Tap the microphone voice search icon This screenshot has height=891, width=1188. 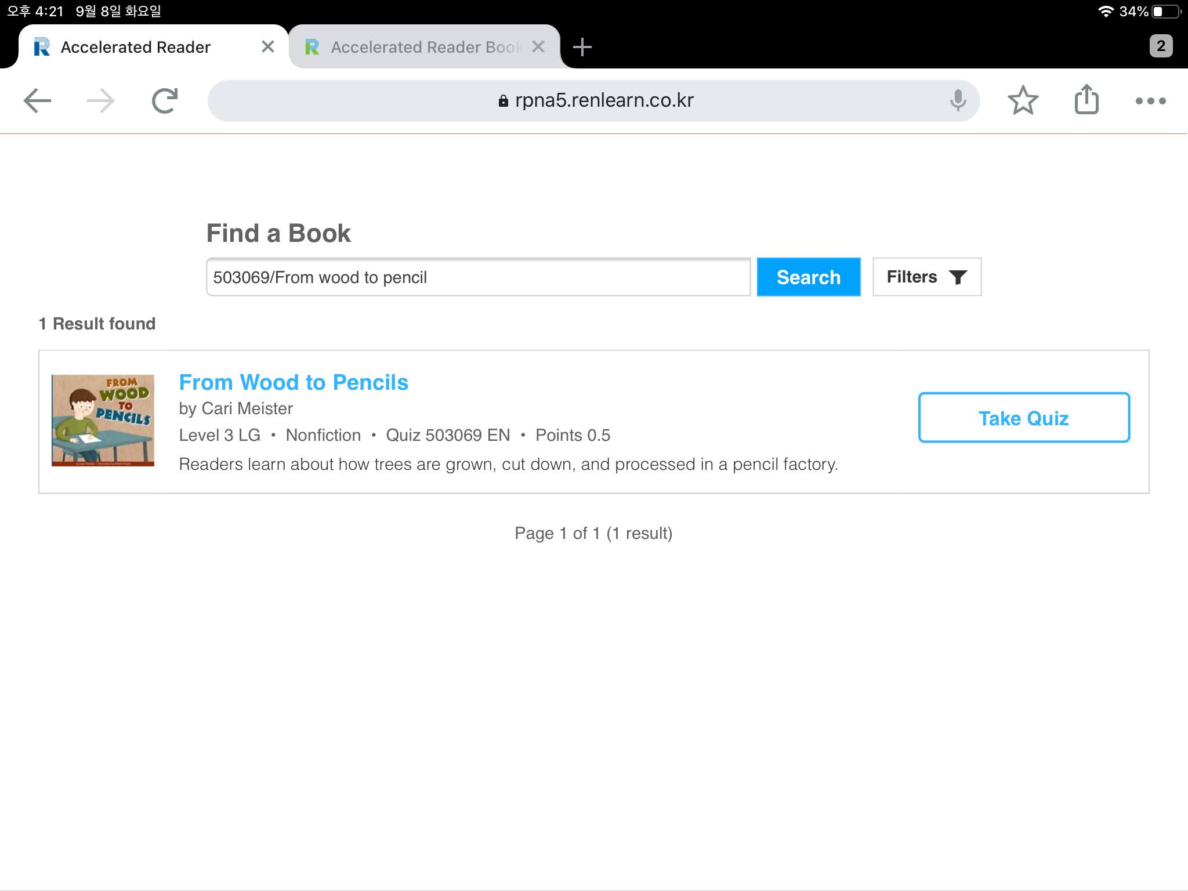click(958, 101)
